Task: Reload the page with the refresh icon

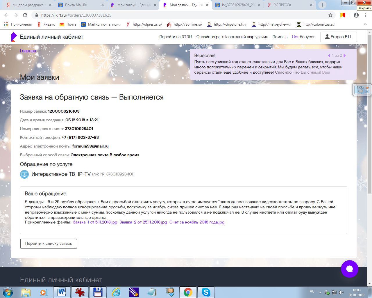Action: (25, 15)
